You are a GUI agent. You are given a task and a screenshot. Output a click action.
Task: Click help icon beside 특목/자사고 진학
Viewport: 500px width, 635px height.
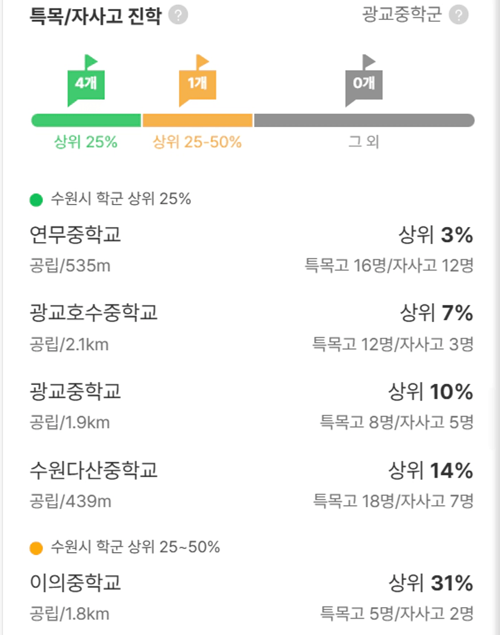pyautogui.click(x=178, y=15)
